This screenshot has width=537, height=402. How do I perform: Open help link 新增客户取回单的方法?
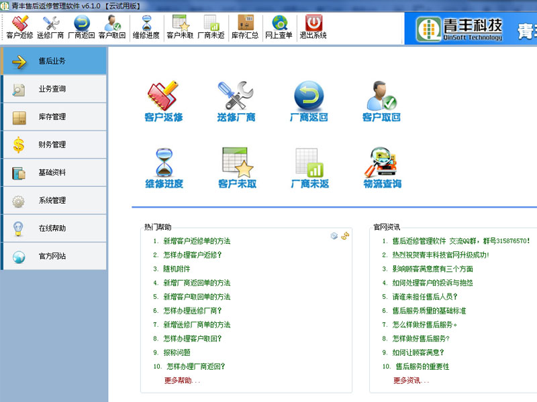[197, 297]
